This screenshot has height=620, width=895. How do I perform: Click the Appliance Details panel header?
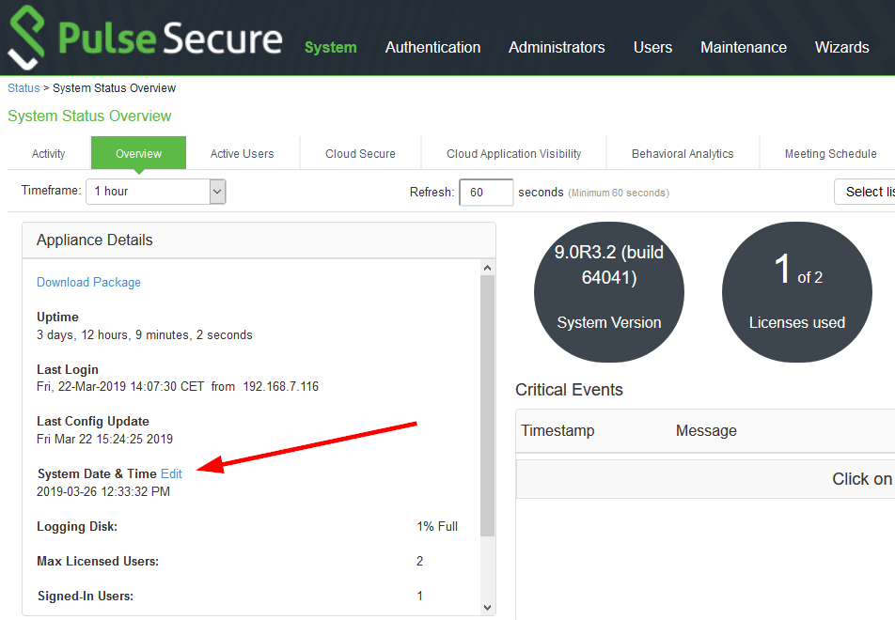(x=259, y=240)
